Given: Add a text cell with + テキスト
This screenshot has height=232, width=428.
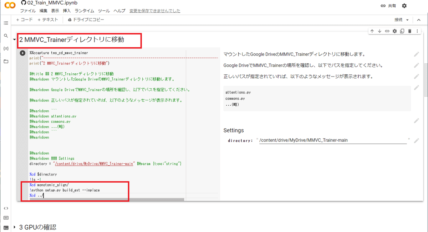Looking at the screenshot, I should point(48,20).
